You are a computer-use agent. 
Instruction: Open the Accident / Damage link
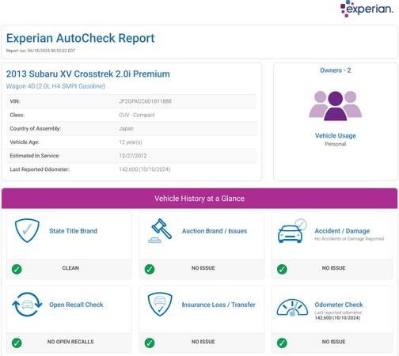coord(342,231)
